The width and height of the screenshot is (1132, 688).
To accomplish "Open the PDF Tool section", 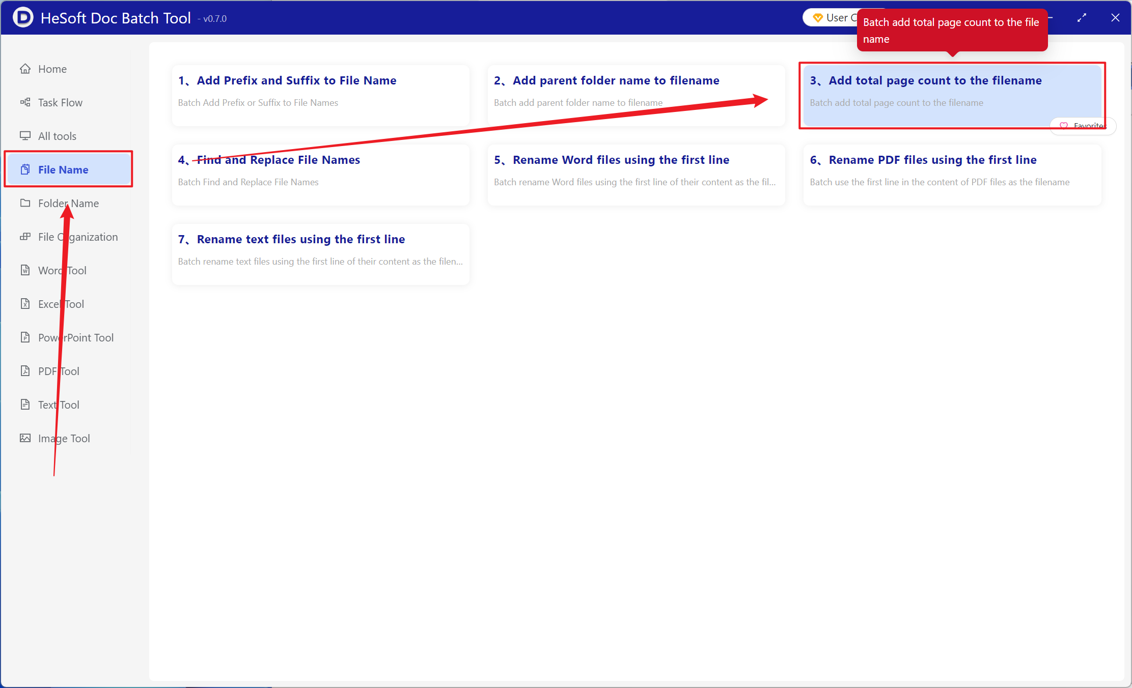I will click(x=59, y=371).
